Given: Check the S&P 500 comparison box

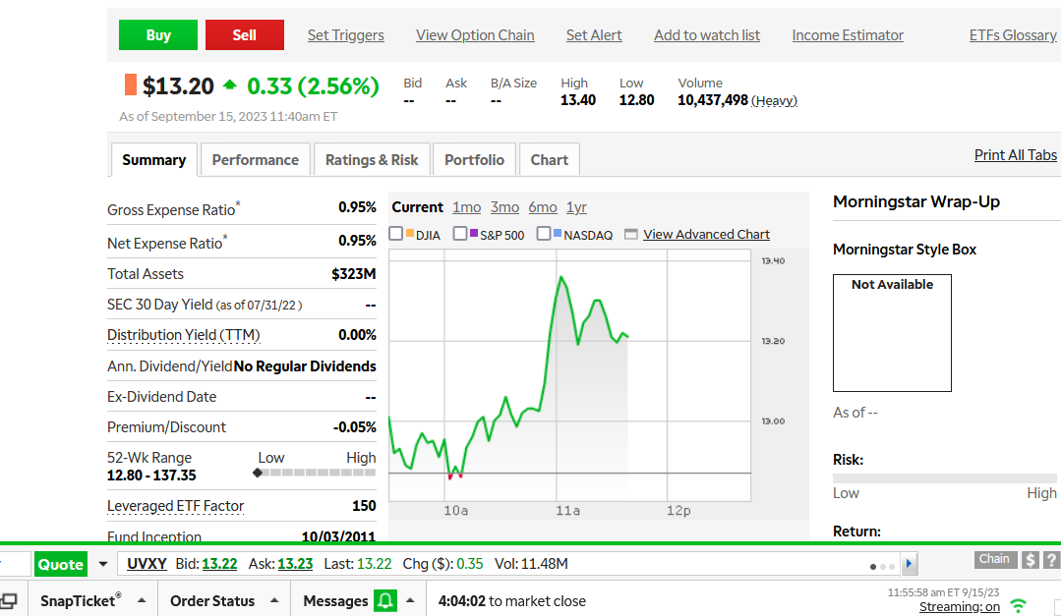Looking at the screenshot, I should point(459,234).
